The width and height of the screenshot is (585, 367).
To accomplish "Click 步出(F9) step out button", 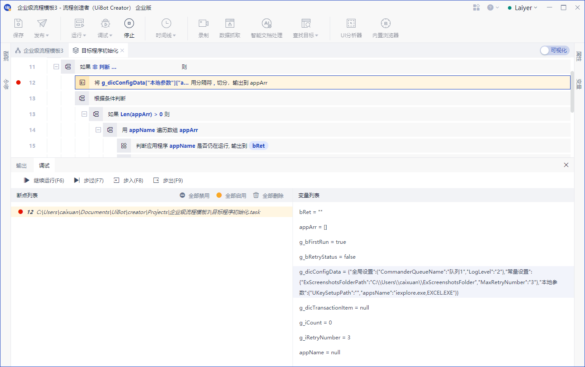I will click(168, 180).
